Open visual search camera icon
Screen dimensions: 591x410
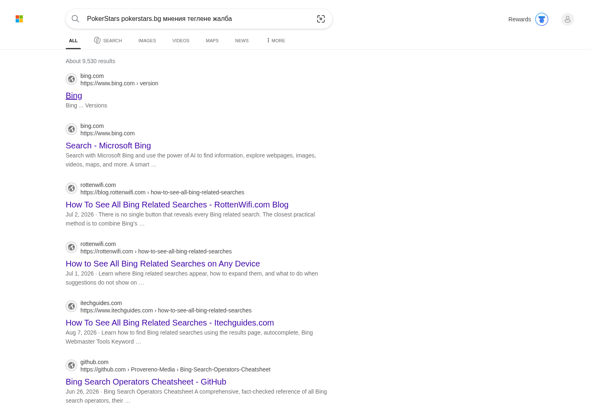321,19
